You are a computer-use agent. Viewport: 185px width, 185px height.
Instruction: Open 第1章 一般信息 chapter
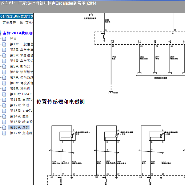click(x=21, y=44)
